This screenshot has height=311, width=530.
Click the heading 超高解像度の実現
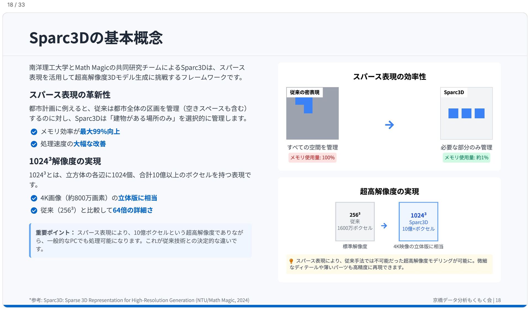pos(389,191)
